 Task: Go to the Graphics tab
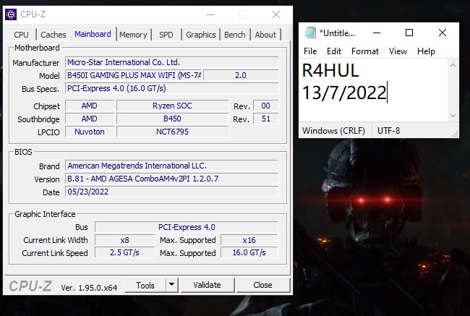click(200, 35)
